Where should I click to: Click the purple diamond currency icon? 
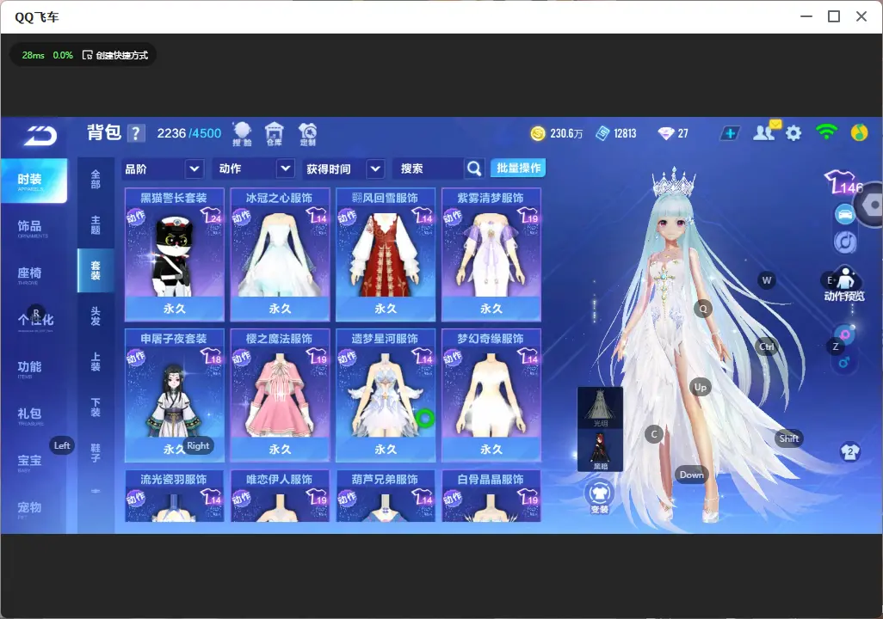pos(666,133)
